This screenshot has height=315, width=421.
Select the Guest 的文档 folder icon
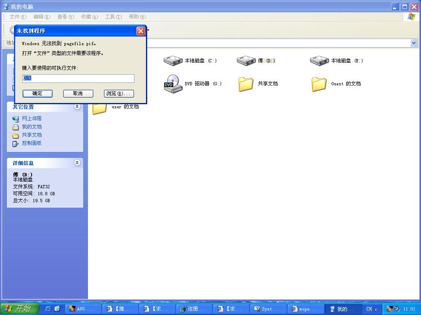point(319,84)
